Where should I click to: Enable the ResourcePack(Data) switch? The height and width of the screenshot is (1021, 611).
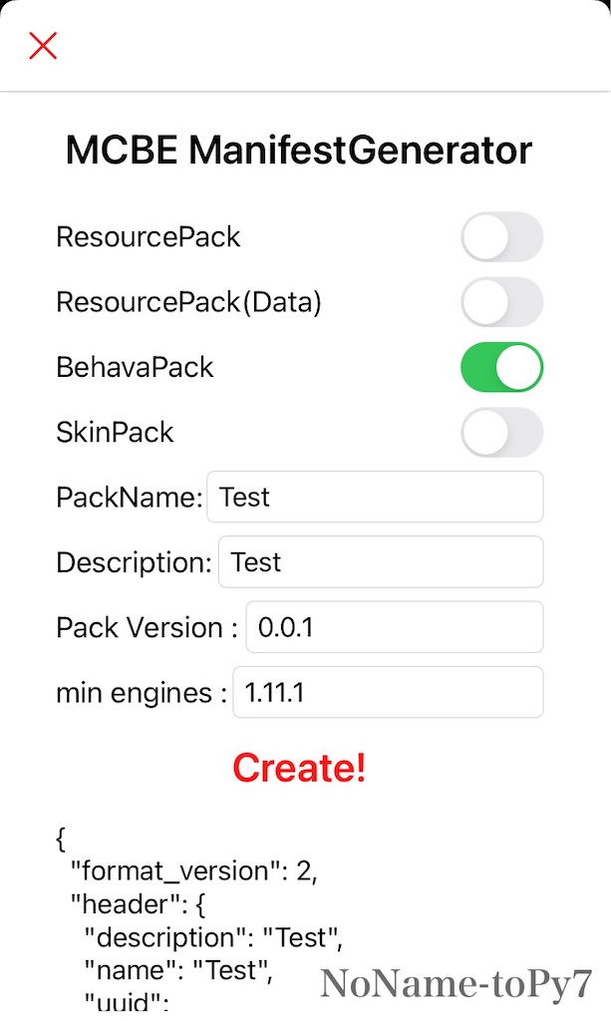(501, 302)
